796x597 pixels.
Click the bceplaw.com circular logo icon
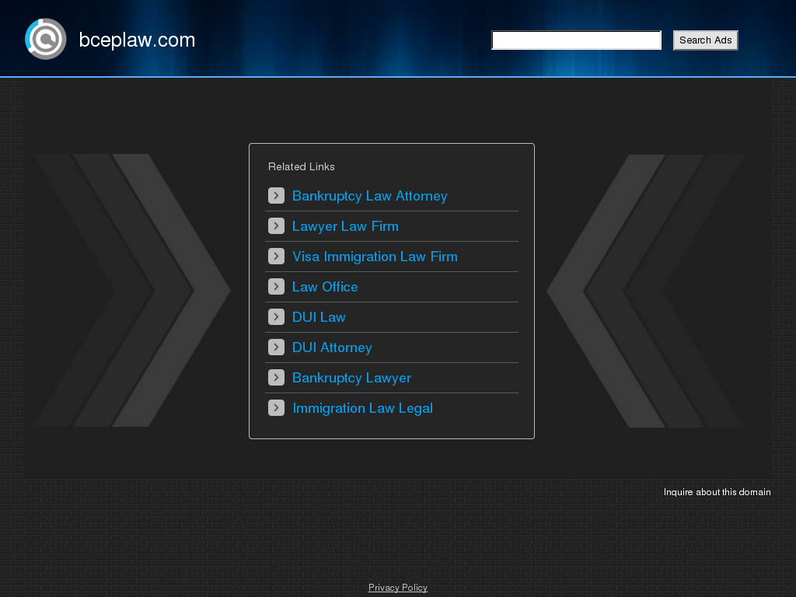(46, 39)
